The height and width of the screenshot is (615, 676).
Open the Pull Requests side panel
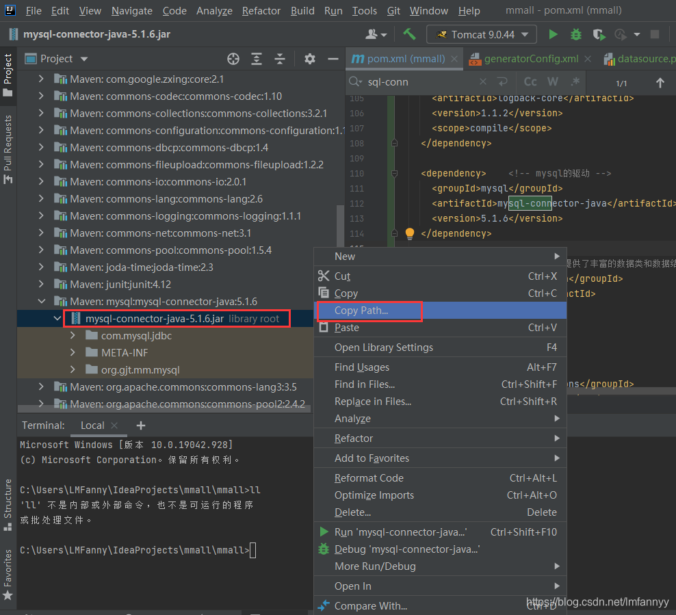pyautogui.click(x=8, y=149)
